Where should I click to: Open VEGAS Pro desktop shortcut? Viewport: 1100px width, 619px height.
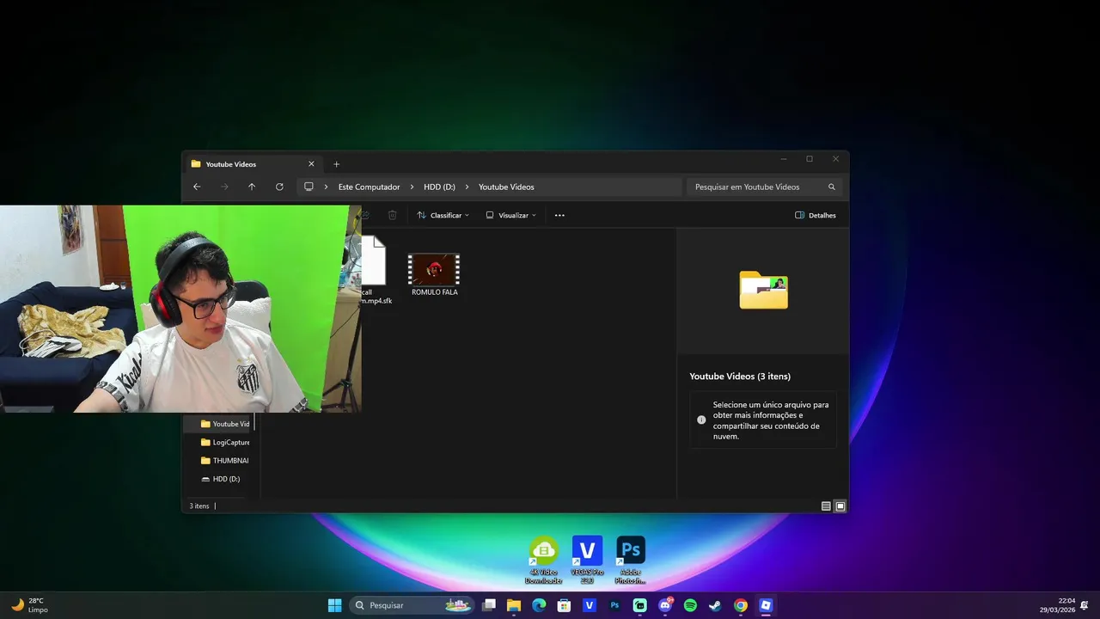click(x=587, y=561)
